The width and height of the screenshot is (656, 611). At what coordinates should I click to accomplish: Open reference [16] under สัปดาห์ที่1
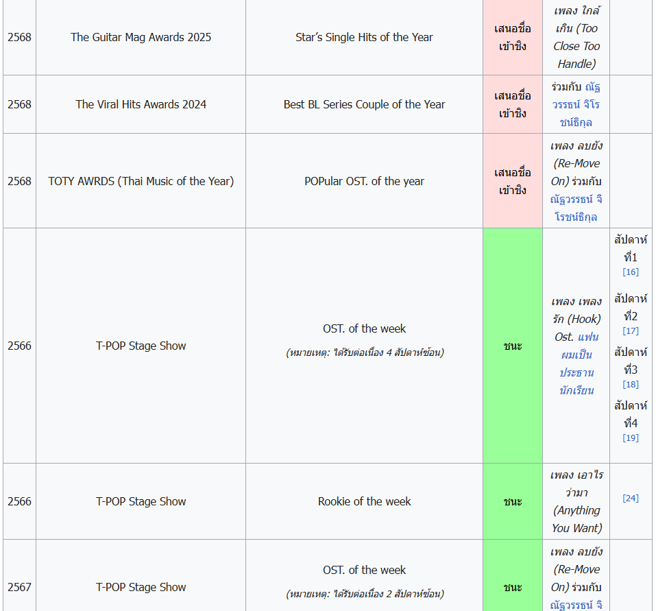click(631, 272)
